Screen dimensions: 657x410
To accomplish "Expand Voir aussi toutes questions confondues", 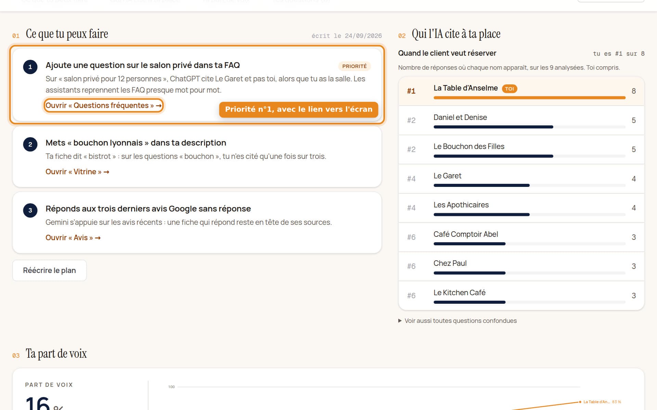I will [x=457, y=320].
